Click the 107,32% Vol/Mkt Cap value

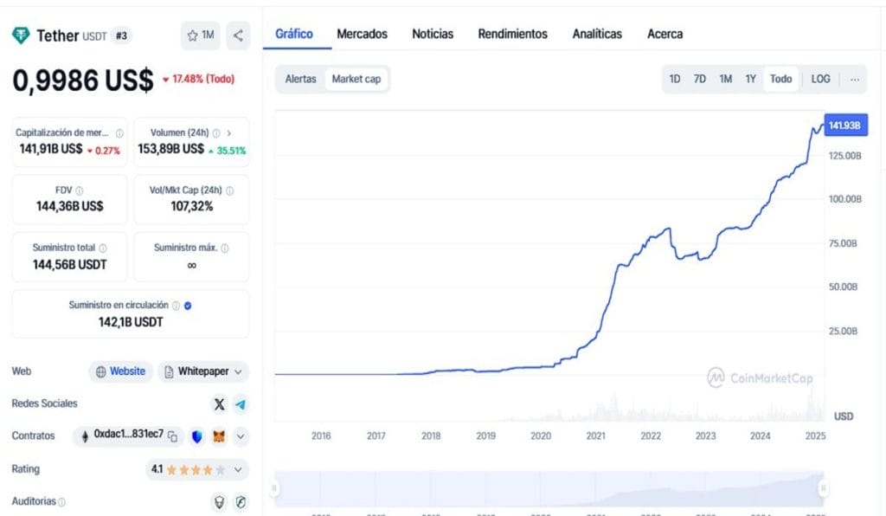191,206
